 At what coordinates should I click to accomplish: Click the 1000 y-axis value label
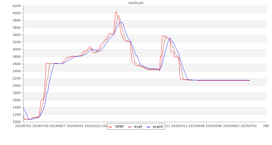coord(17,122)
